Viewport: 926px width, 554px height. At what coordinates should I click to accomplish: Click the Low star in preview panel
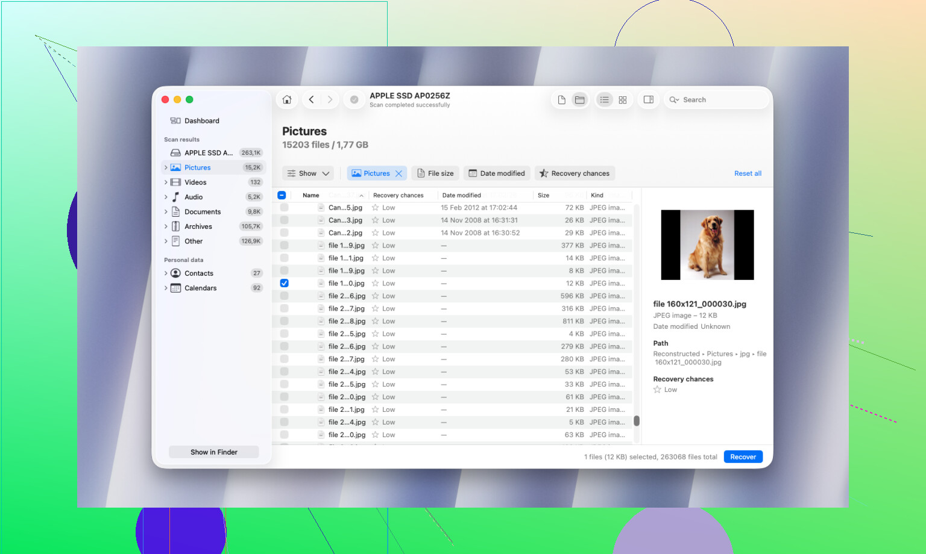(657, 390)
